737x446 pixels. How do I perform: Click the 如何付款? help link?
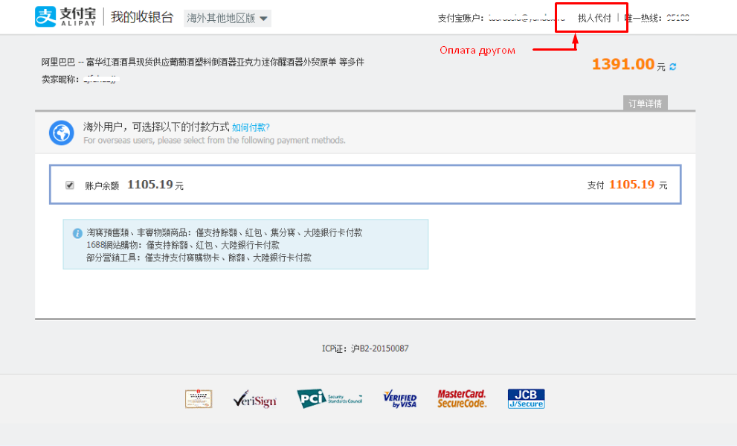pos(251,127)
